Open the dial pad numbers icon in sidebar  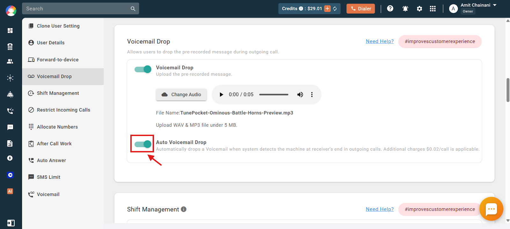tap(10, 47)
